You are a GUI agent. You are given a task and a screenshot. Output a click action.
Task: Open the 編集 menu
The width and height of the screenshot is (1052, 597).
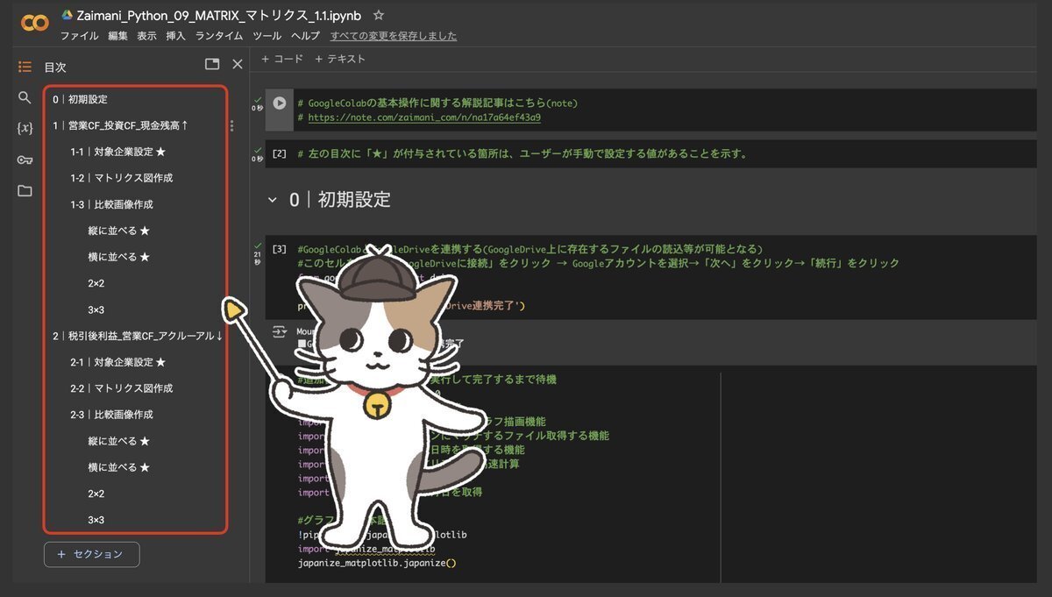click(x=117, y=36)
